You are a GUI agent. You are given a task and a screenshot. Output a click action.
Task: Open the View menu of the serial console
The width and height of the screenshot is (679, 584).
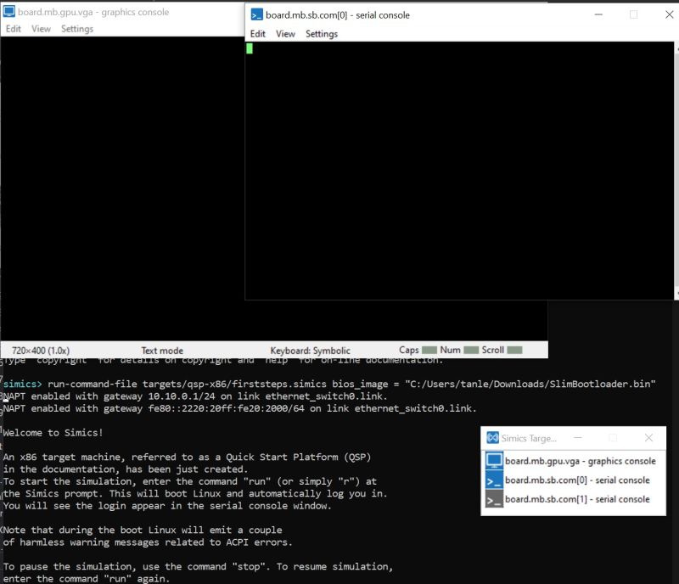(284, 33)
